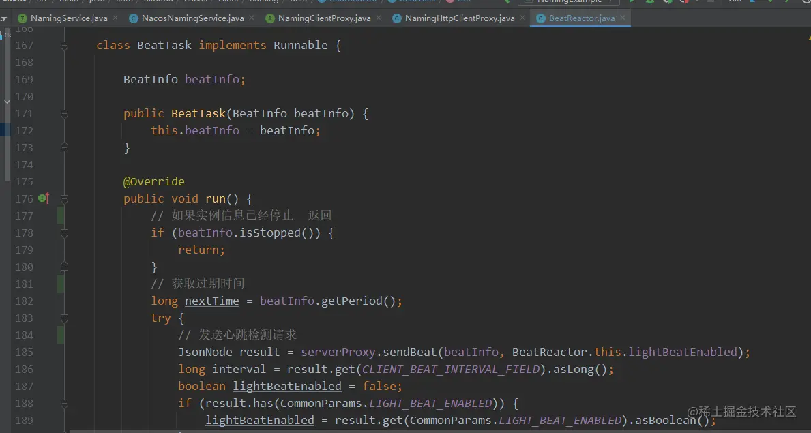The width and height of the screenshot is (811, 433).
Task: Click line number 175 in the gutter
Action: (x=25, y=182)
